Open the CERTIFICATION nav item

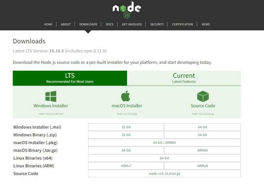pos(182,24)
